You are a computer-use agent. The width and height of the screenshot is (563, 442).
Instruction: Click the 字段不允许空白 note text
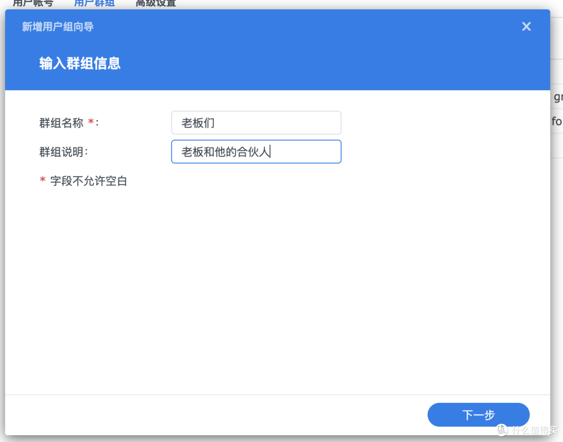click(89, 181)
